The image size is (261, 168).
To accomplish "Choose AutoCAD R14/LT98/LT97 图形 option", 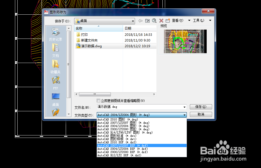I will click(x=142, y=132).
